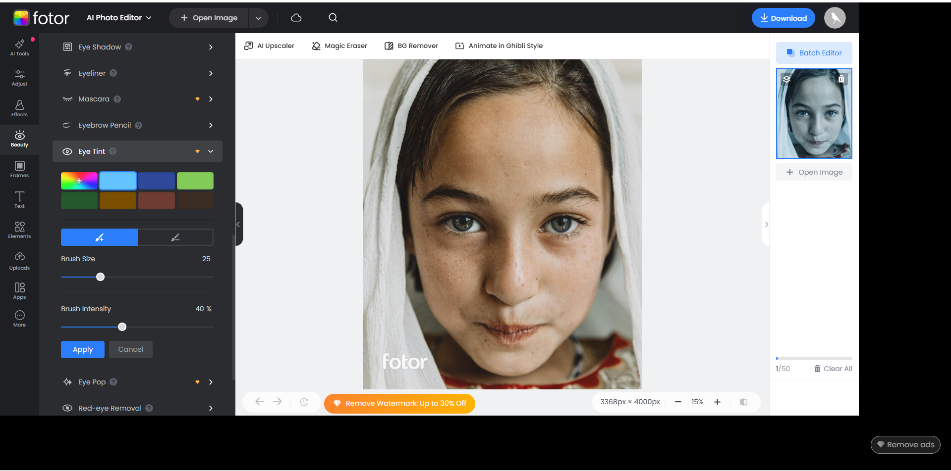
Task: Click the compare original icon
Action: tap(743, 402)
